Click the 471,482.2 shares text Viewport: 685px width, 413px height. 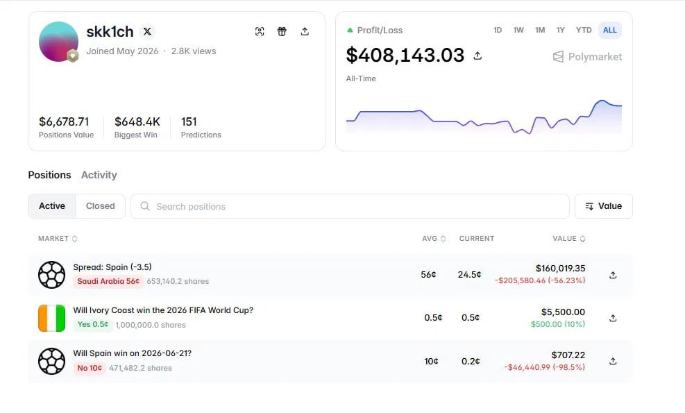140,368
